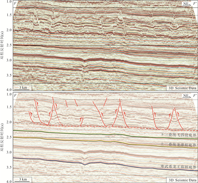
Task: Click the 4.0 time tick of the uninterpreted panel
Action: pyautogui.click(x=9, y=90)
